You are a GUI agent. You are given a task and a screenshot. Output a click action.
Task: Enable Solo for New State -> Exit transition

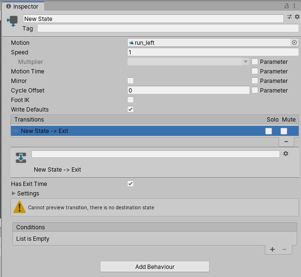click(x=269, y=131)
